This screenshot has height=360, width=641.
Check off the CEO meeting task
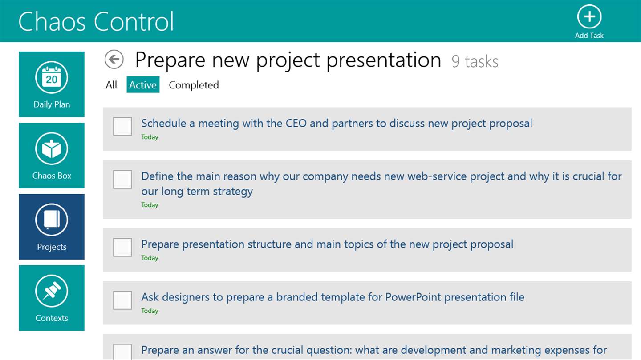coord(122,126)
